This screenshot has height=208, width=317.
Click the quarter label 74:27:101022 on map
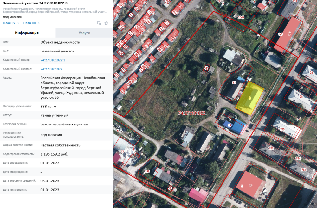pyautogui.click(x=192, y=113)
